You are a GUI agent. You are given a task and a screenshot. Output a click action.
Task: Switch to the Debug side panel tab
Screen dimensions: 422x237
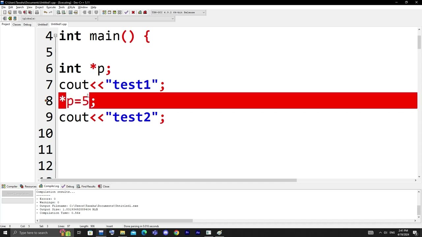coord(27,24)
